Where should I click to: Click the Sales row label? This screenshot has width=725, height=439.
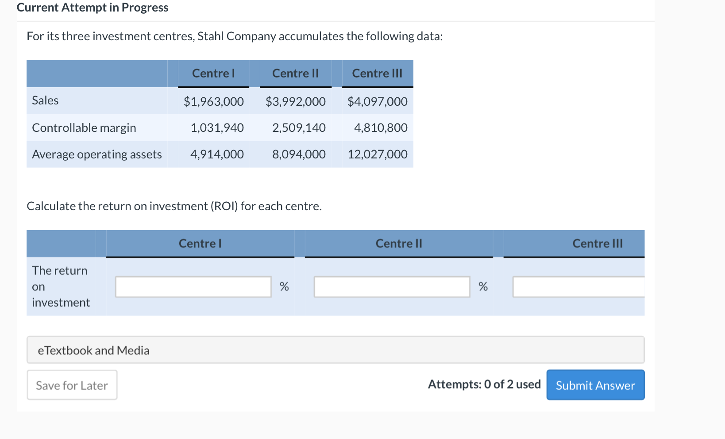point(45,100)
